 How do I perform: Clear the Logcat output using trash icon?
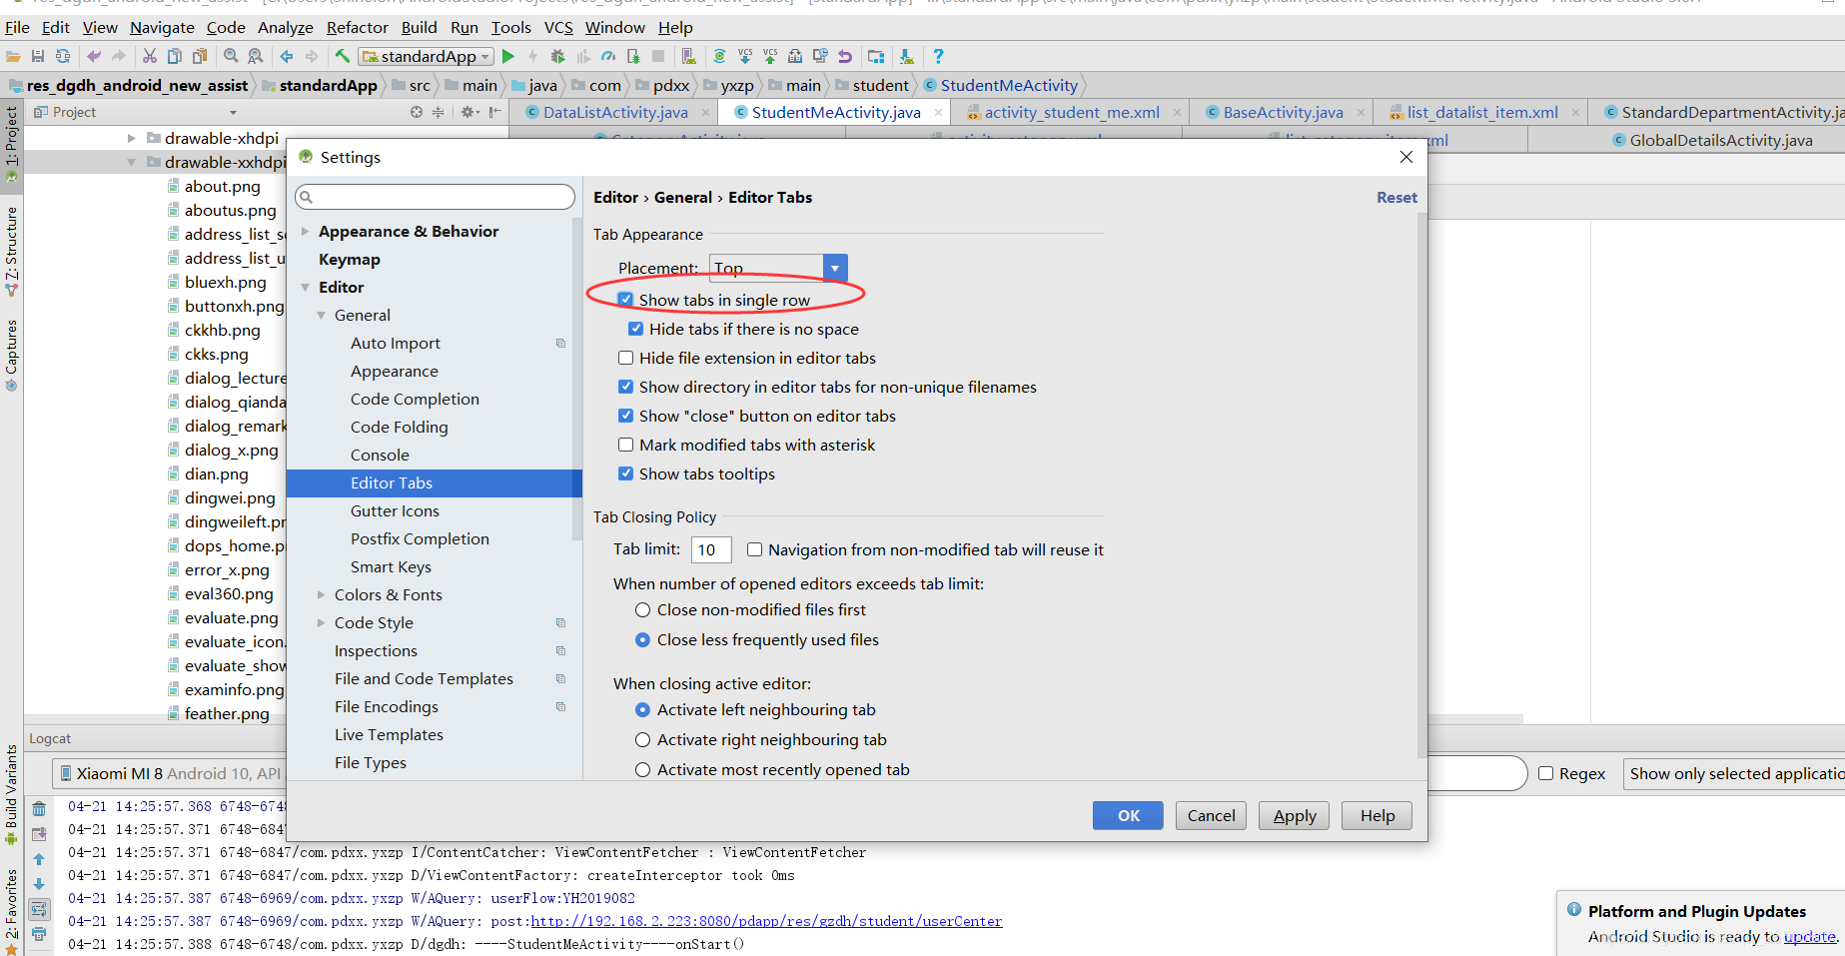point(39,807)
